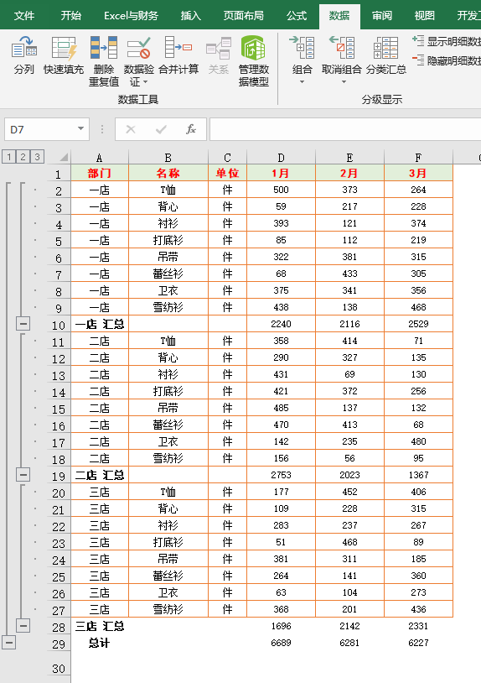Click the fx insert function icon
This screenshot has height=683, width=481.
[x=191, y=129]
